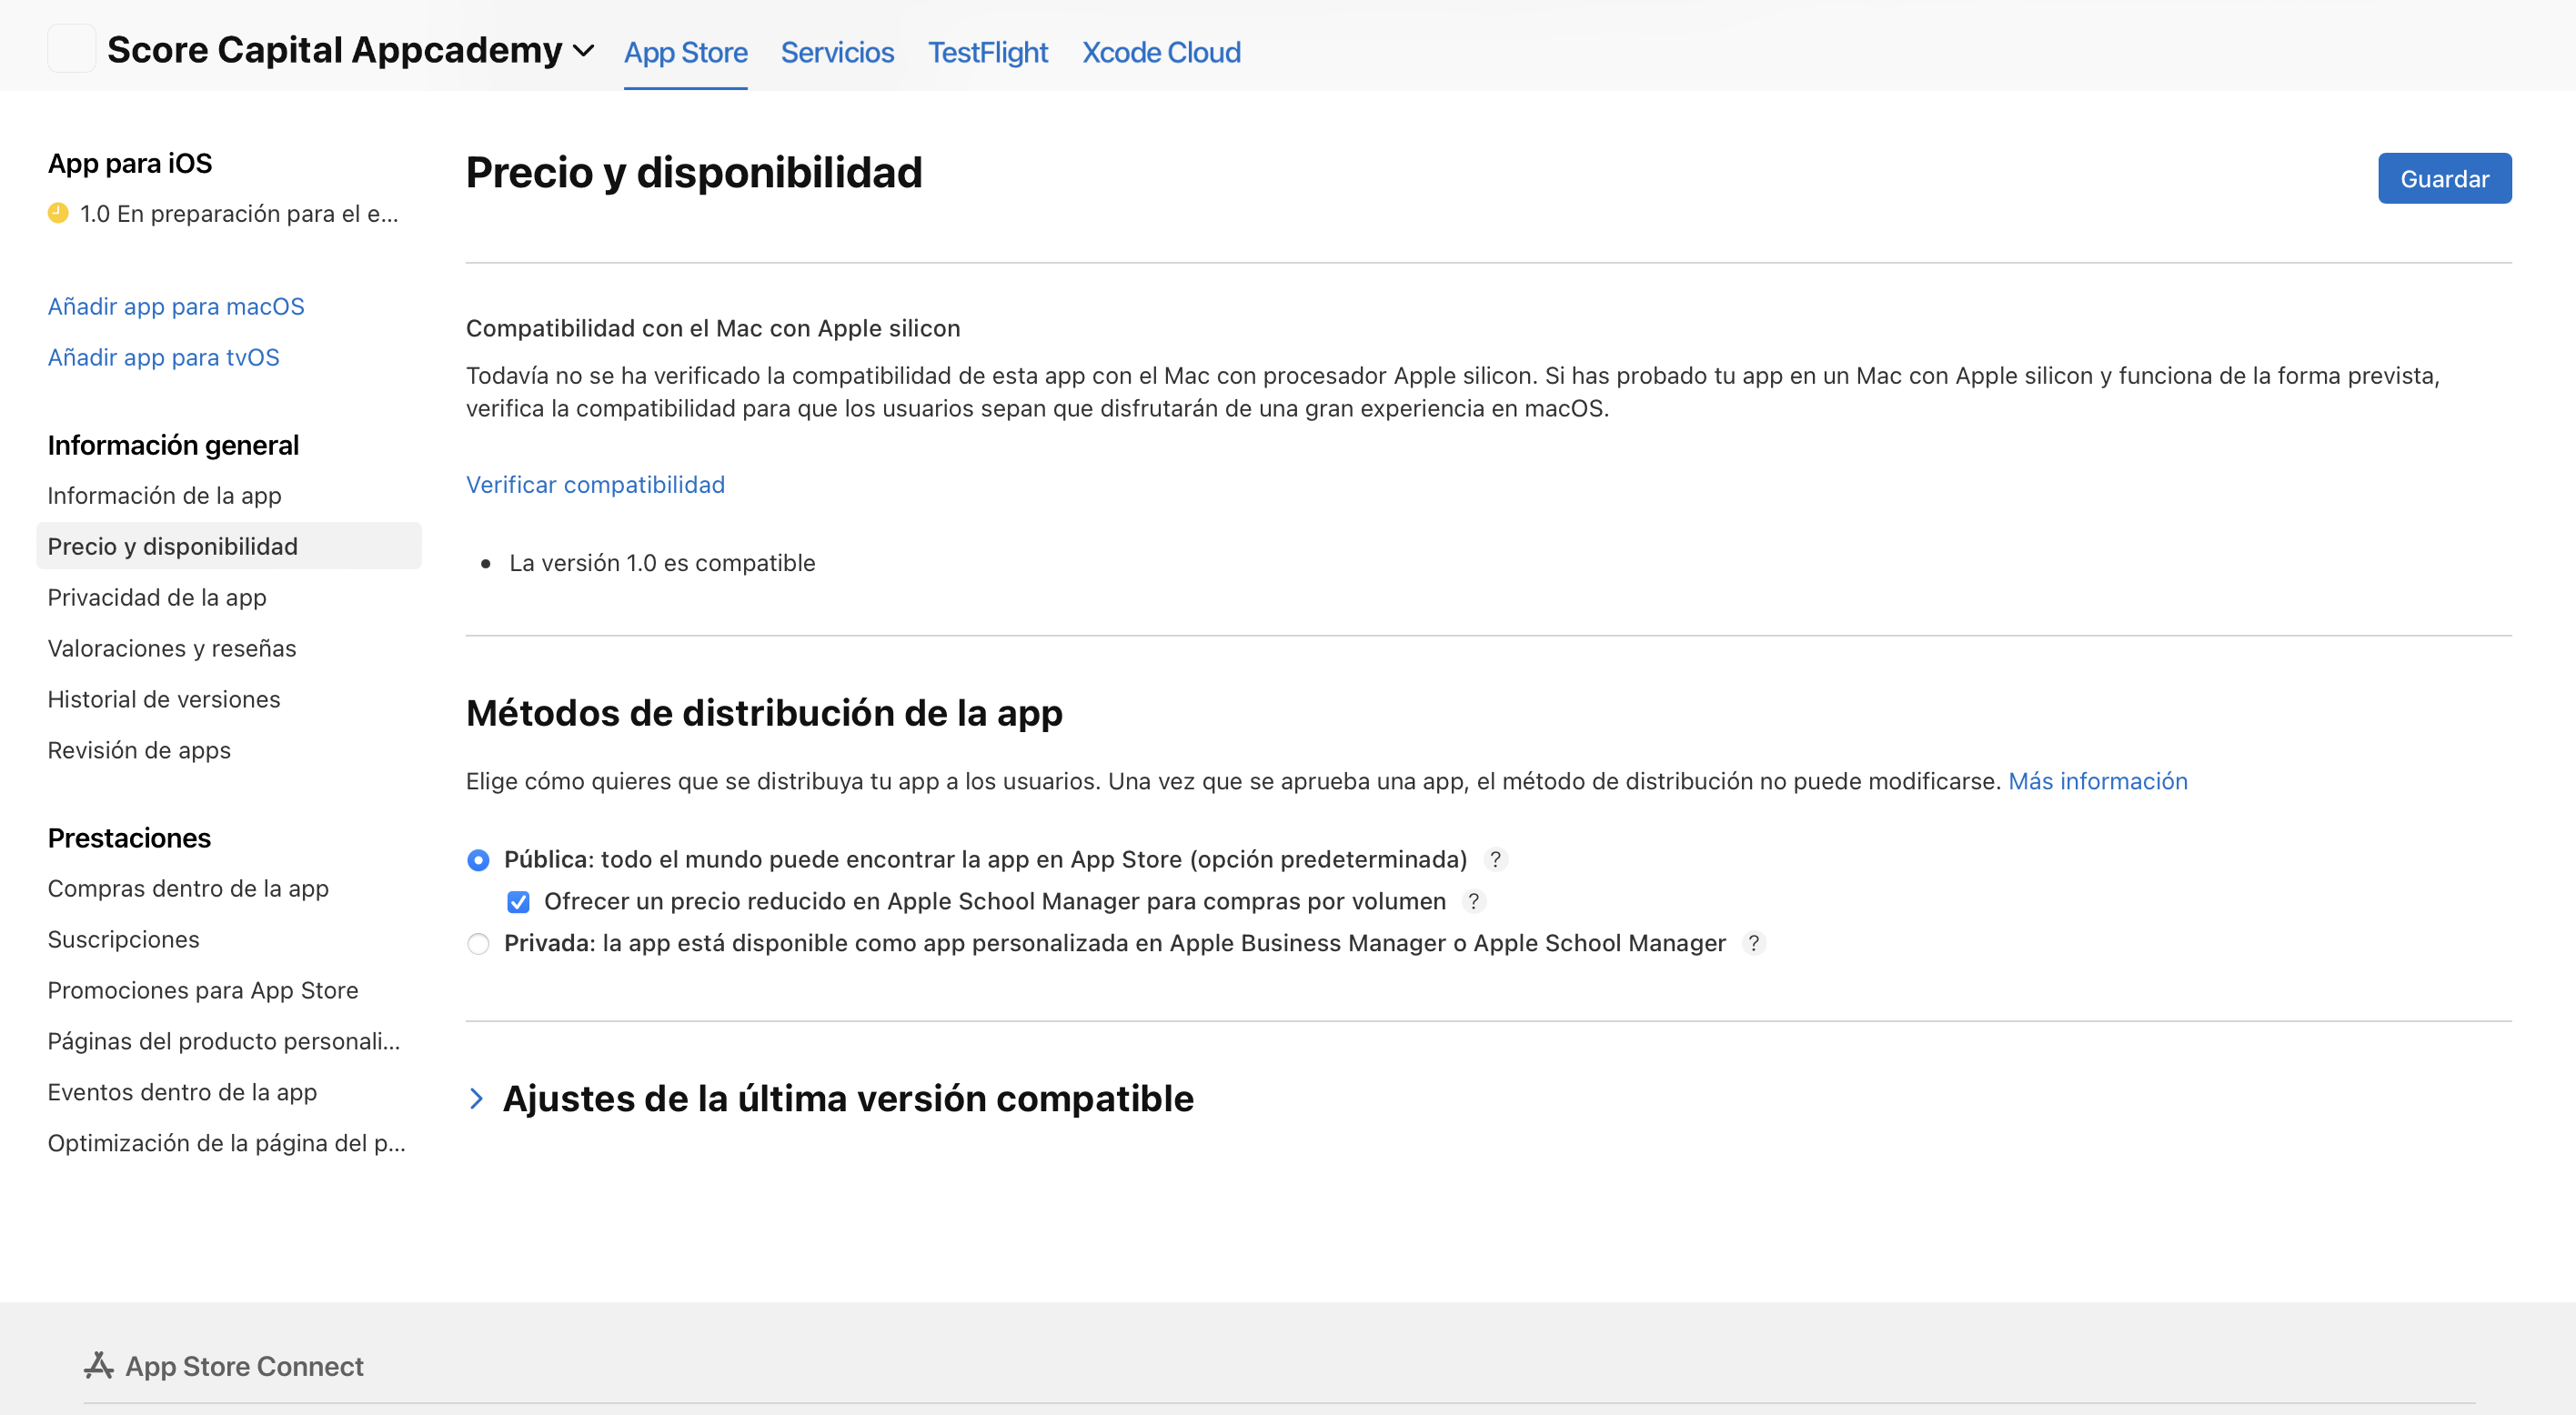Open Información de la app in sidebar
The image size is (2576, 1415).
165,496
